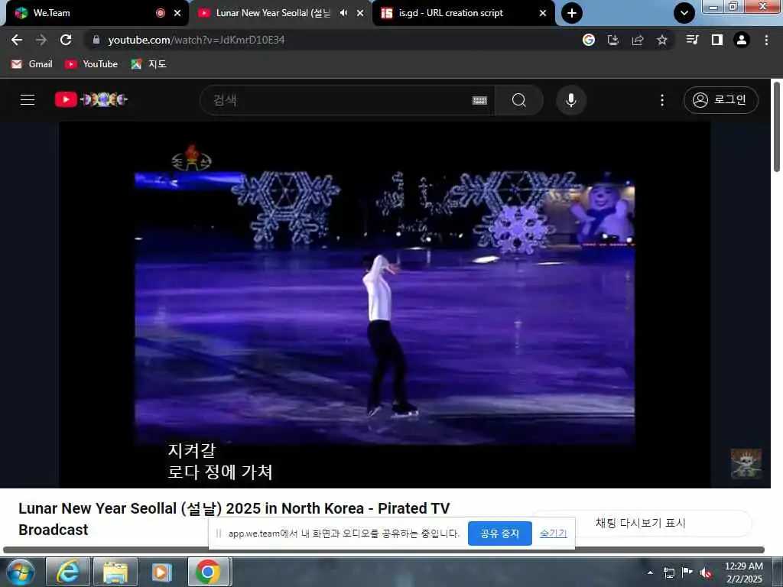Click the horizontal page scrollbar
Viewport: 783px width, 587px height.
(x=384, y=550)
